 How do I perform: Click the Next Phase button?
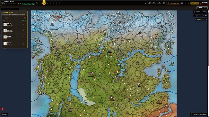tap(195, 3)
